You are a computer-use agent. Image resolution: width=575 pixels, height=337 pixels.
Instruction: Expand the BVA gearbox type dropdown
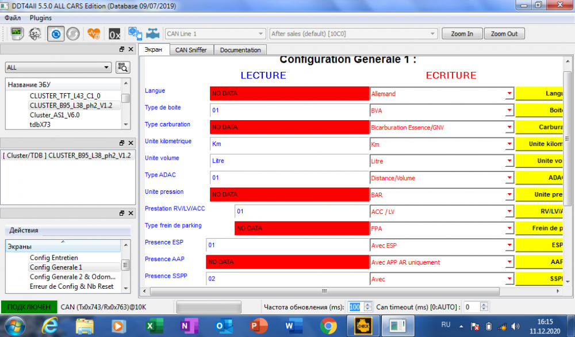pyautogui.click(x=509, y=110)
